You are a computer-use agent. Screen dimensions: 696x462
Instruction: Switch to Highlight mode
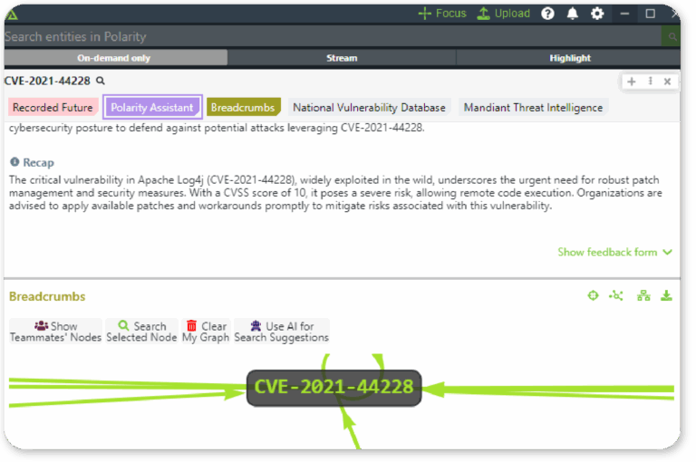569,58
